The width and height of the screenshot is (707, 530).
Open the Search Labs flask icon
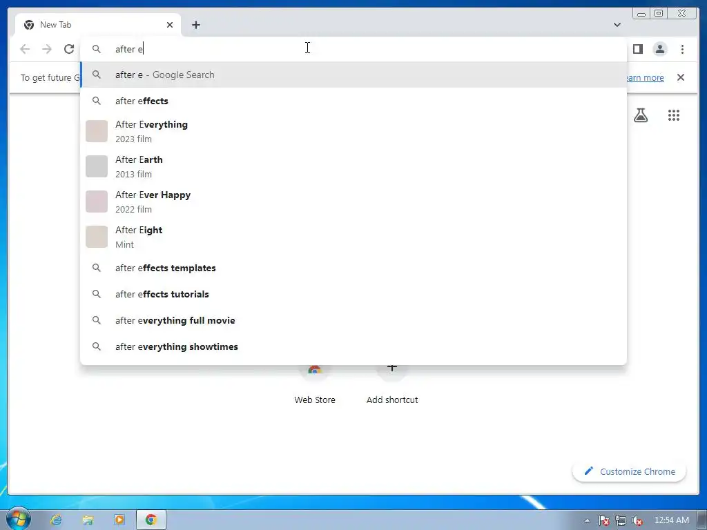click(x=640, y=115)
